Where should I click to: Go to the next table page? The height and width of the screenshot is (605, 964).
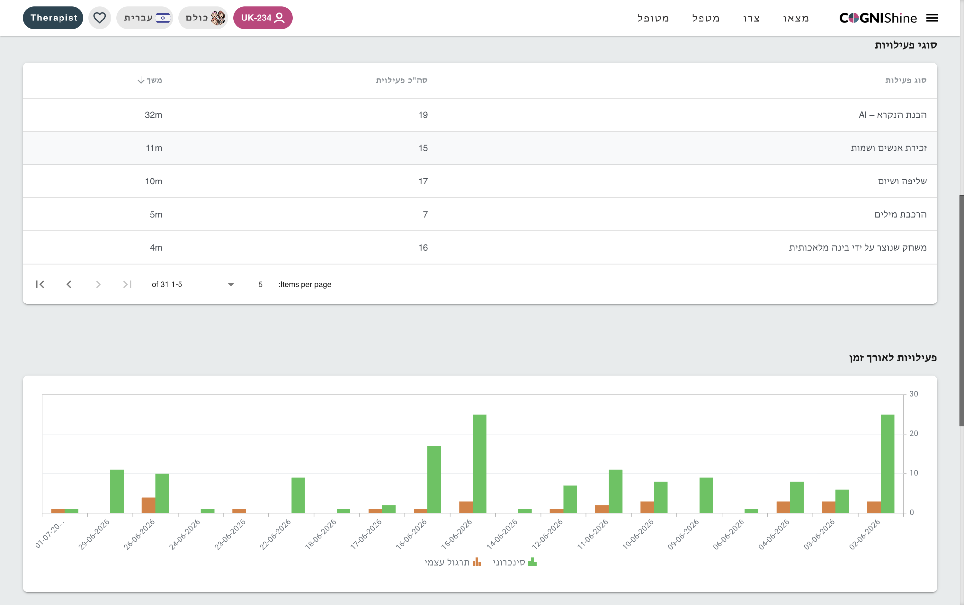[x=98, y=284]
